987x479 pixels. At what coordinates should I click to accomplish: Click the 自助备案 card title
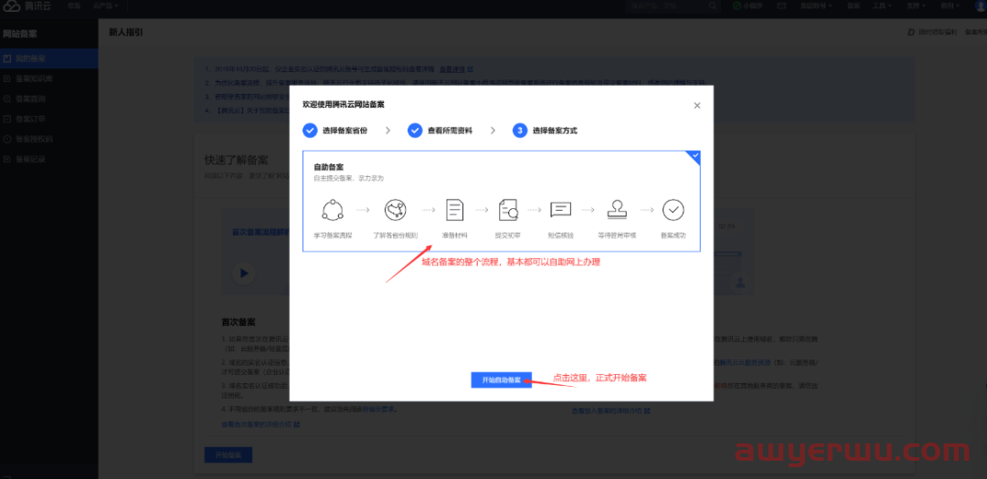coord(329,167)
